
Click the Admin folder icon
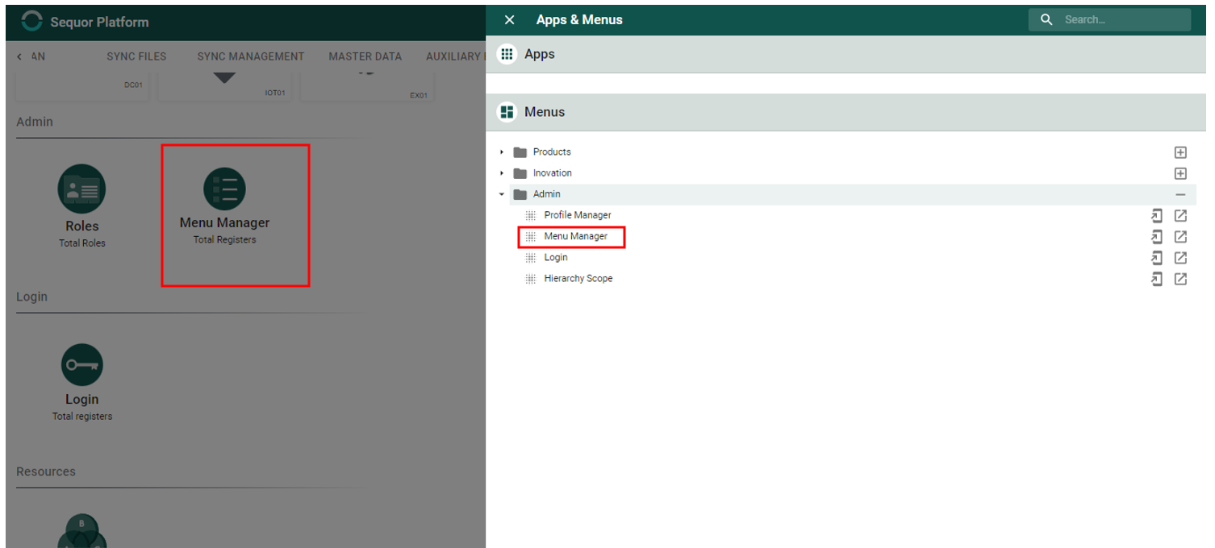[x=520, y=194]
